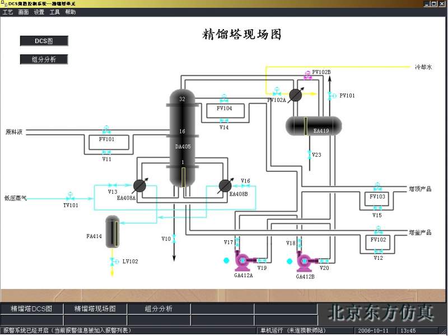Click the 塔顶产品 label
Screen dimensions: 448x336
click(x=420, y=189)
